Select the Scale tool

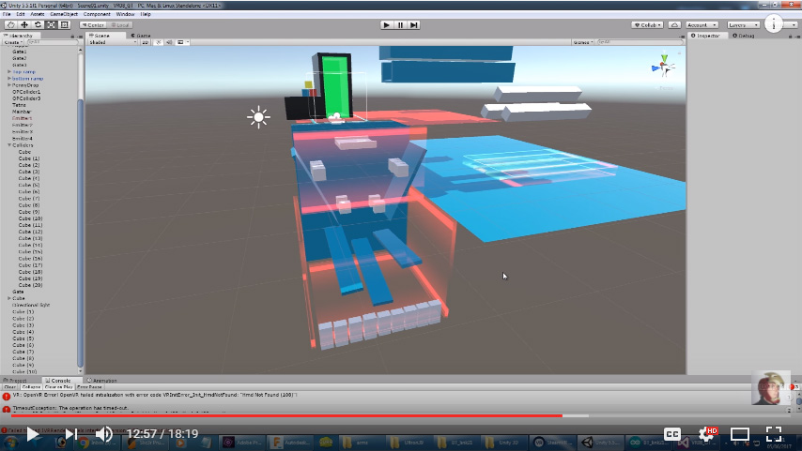point(51,24)
